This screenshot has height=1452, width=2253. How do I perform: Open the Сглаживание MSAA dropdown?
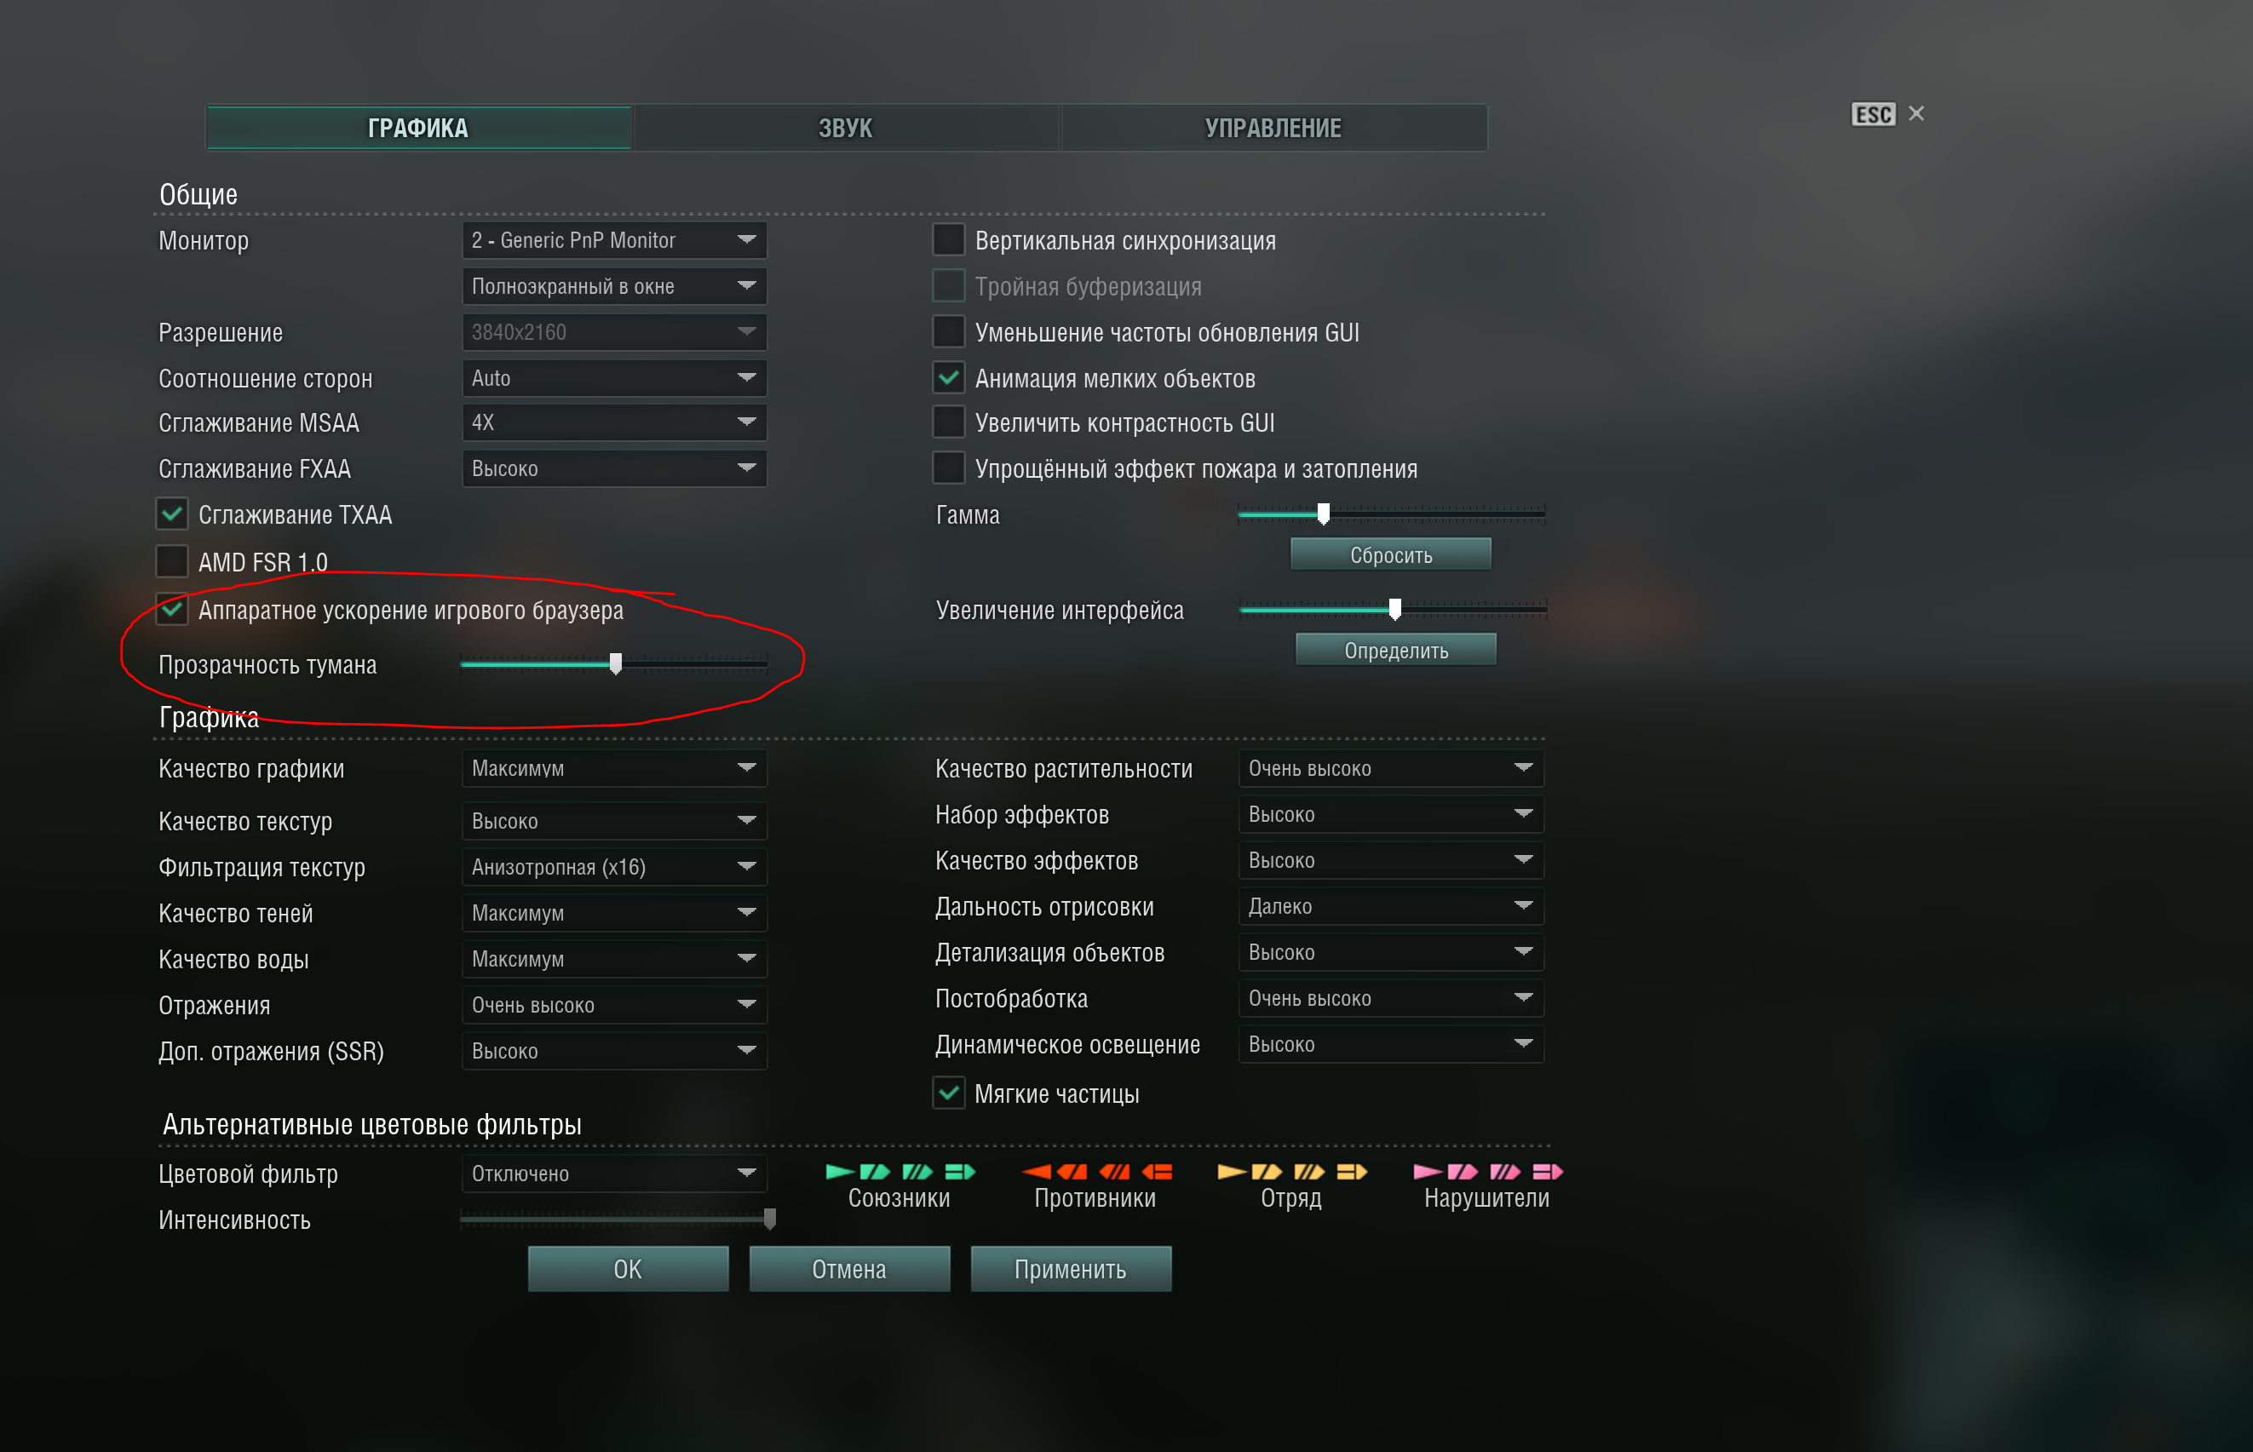tap(614, 422)
